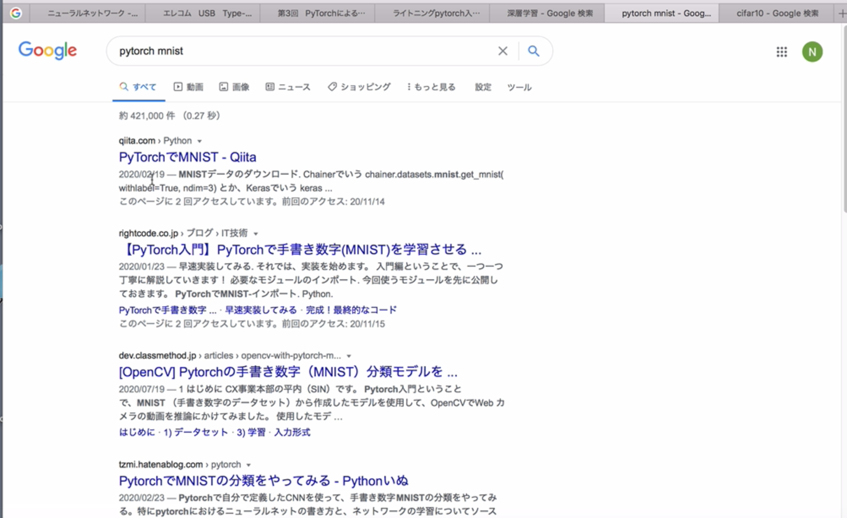Image resolution: width=847 pixels, height=518 pixels.
Task: Click qiita.com › Python breadcrumb
Action: pos(155,140)
